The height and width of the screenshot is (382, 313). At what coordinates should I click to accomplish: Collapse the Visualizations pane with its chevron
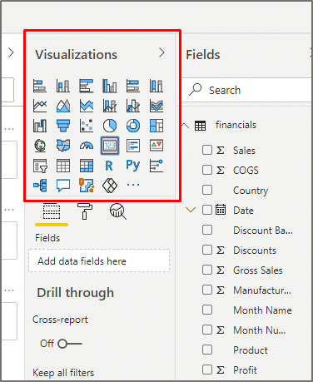pyautogui.click(x=161, y=52)
